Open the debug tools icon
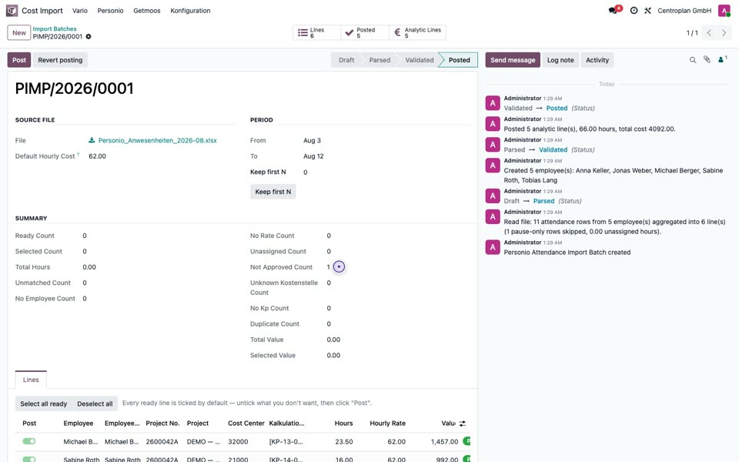739x462 pixels. click(x=647, y=10)
